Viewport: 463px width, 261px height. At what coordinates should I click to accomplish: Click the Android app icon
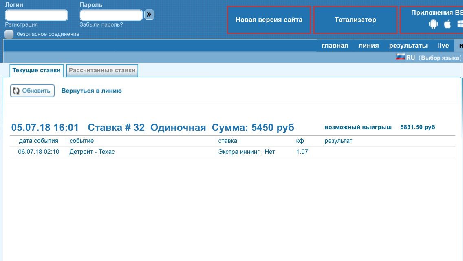coord(433,24)
